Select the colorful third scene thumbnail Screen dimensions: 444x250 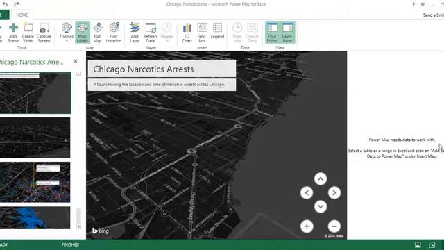point(35,182)
